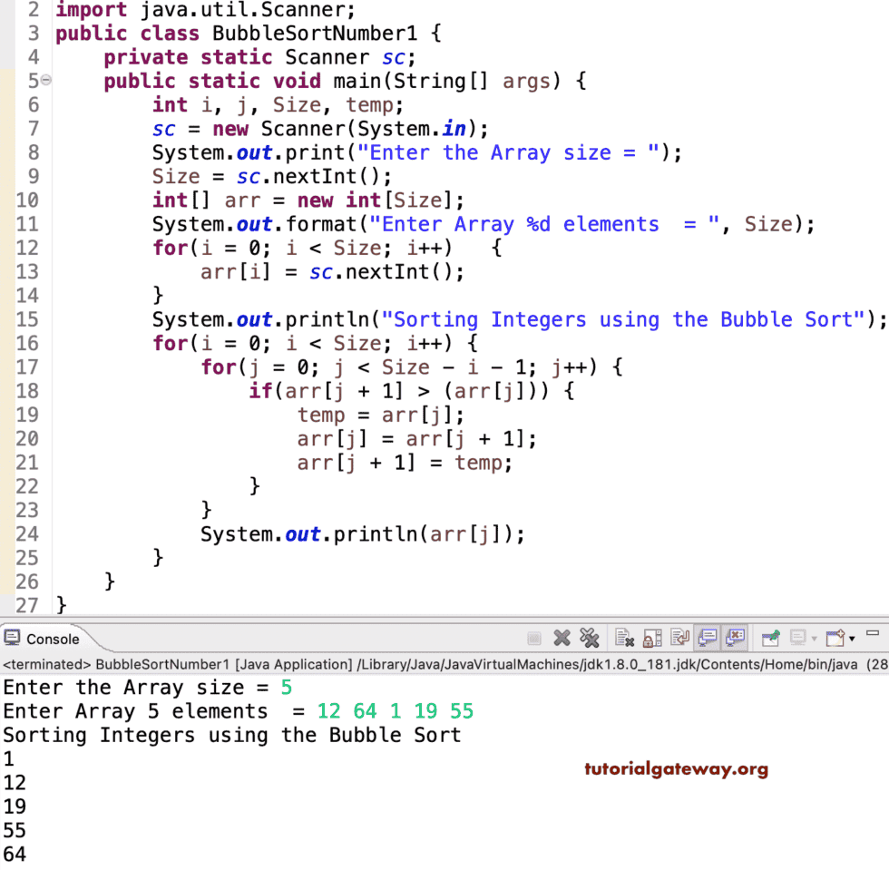Click the tutorialgateway.org link
The height and width of the screenshot is (870, 889).
pos(676,768)
